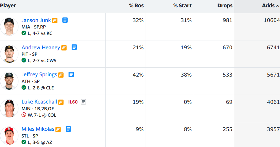Click green check status for Miles Mikolas
280x147 pixels.
tap(24, 142)
